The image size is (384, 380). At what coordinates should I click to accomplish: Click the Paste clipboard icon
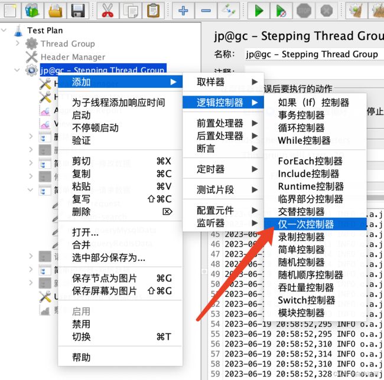coord(154,11)
